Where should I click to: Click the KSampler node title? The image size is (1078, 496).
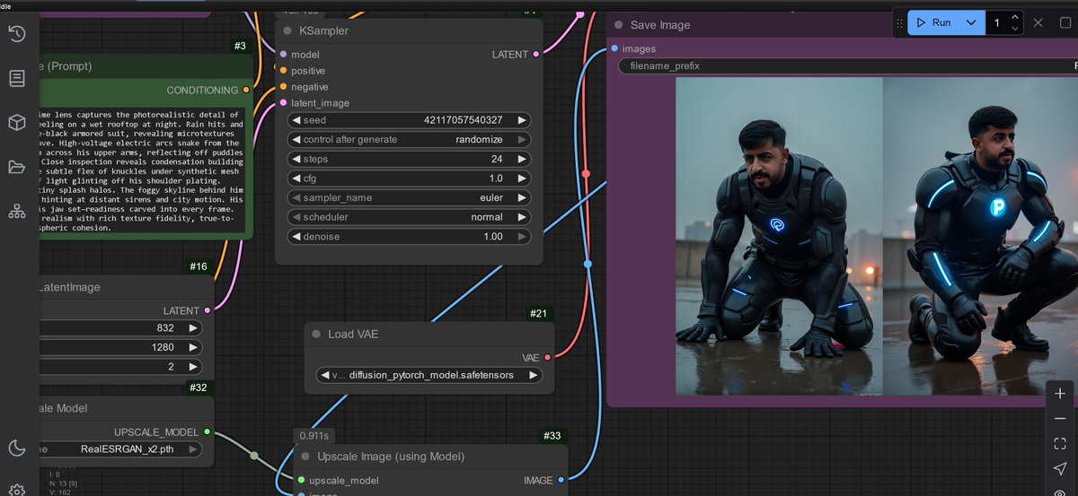(x=323, y=30)
